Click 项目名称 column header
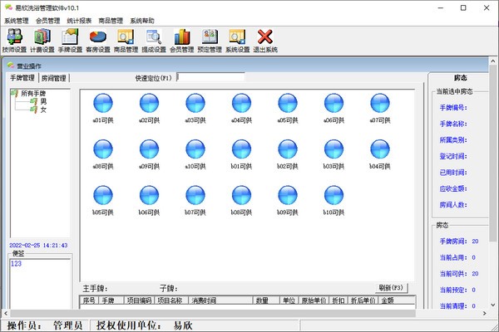499x332 pixels. point(170,300)
